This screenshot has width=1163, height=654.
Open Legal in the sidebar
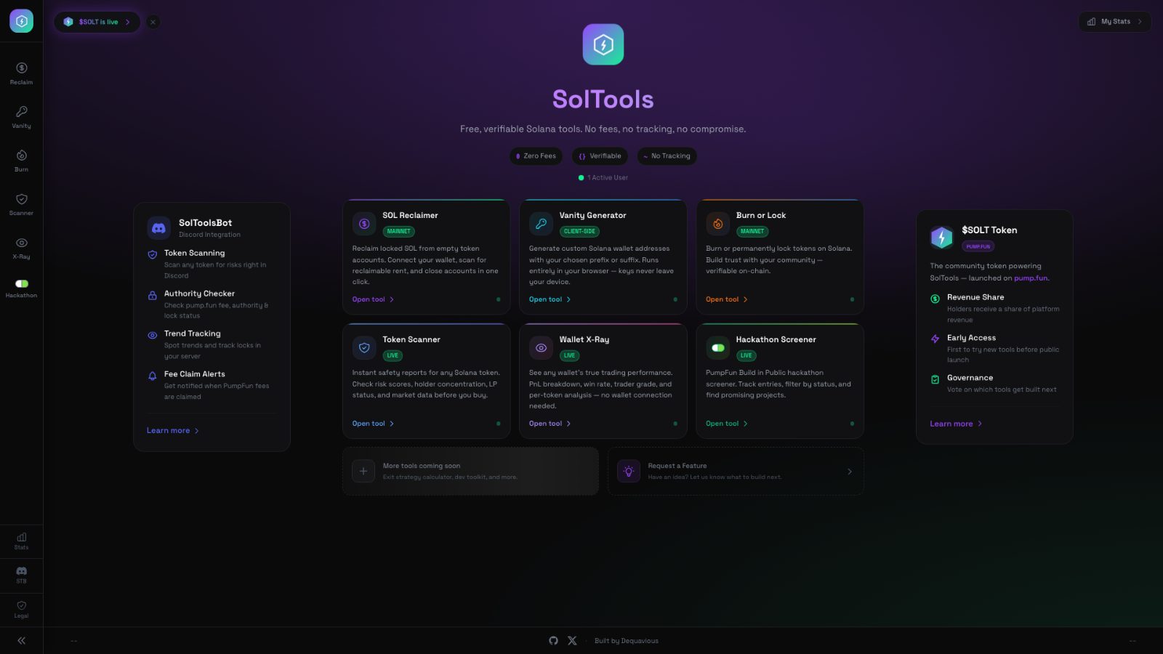click(21, 610)
